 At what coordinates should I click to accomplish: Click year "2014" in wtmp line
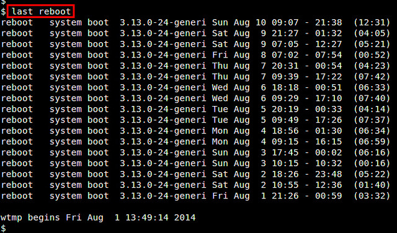pos(185,218)
